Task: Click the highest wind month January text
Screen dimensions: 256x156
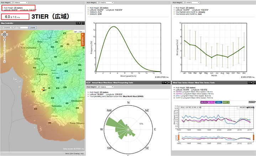Action: [x=190, y=12]
